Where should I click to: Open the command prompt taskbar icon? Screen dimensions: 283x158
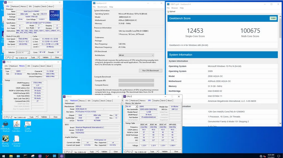pyautogui.click(x=25, y=156)
